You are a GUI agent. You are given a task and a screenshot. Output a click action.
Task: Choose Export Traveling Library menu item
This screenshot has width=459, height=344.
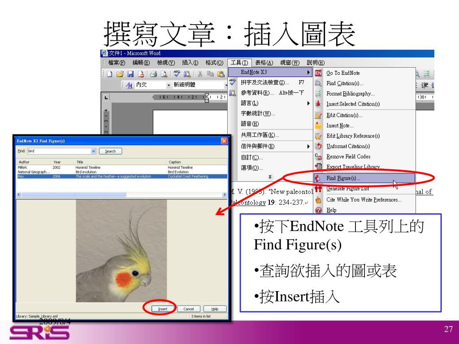point(364,167)
